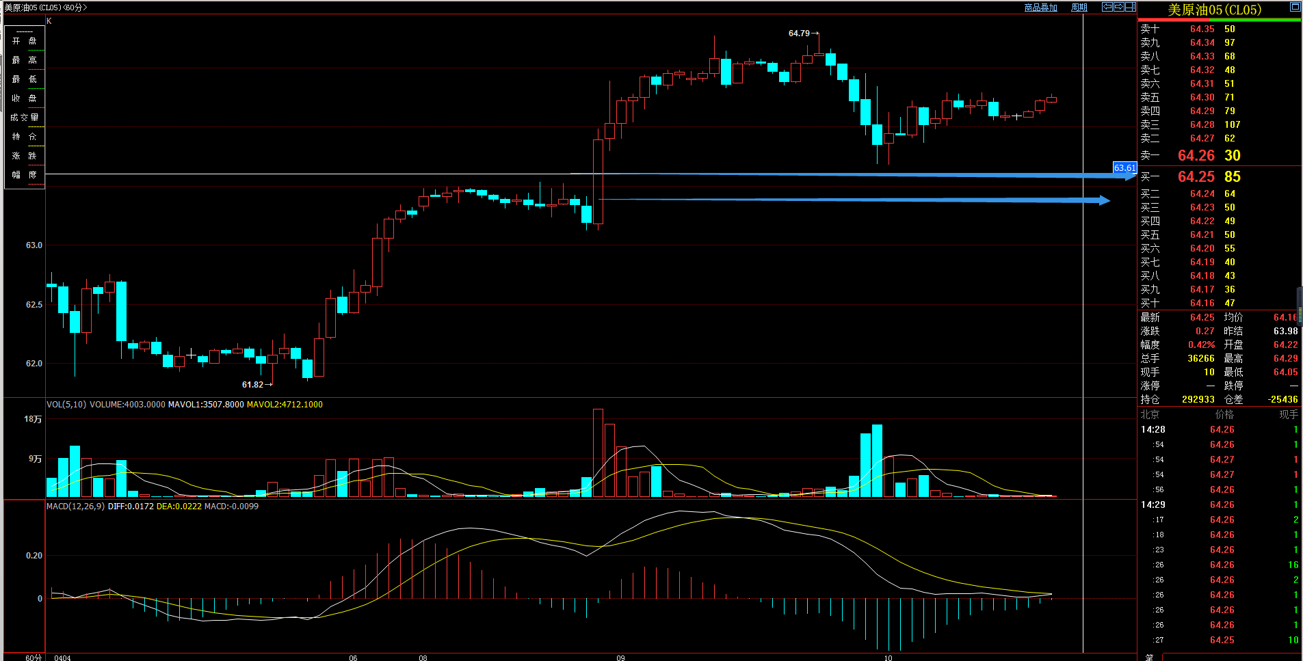Open the 周期 period link

coord(1079,8)
